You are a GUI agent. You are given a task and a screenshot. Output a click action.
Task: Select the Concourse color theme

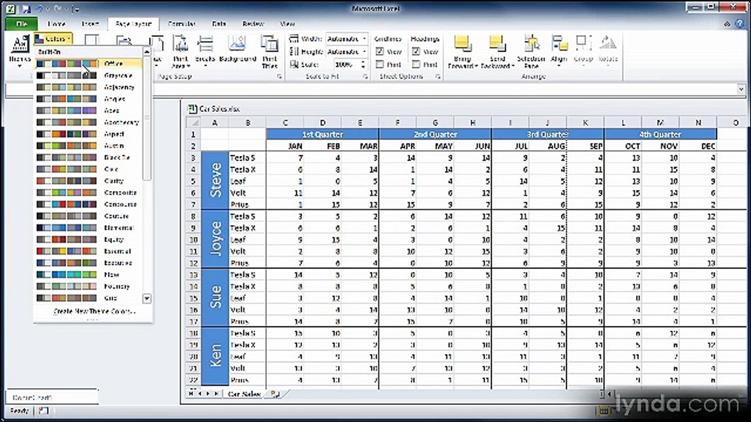tap(88, 204)
